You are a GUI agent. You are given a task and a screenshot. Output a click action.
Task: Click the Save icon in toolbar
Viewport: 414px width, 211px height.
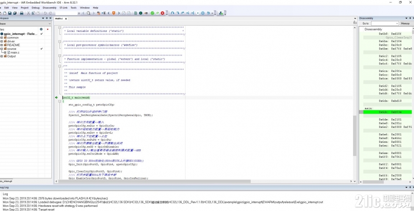10,13
